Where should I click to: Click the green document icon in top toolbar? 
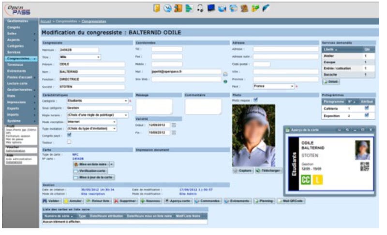click(x=189, y=8)
